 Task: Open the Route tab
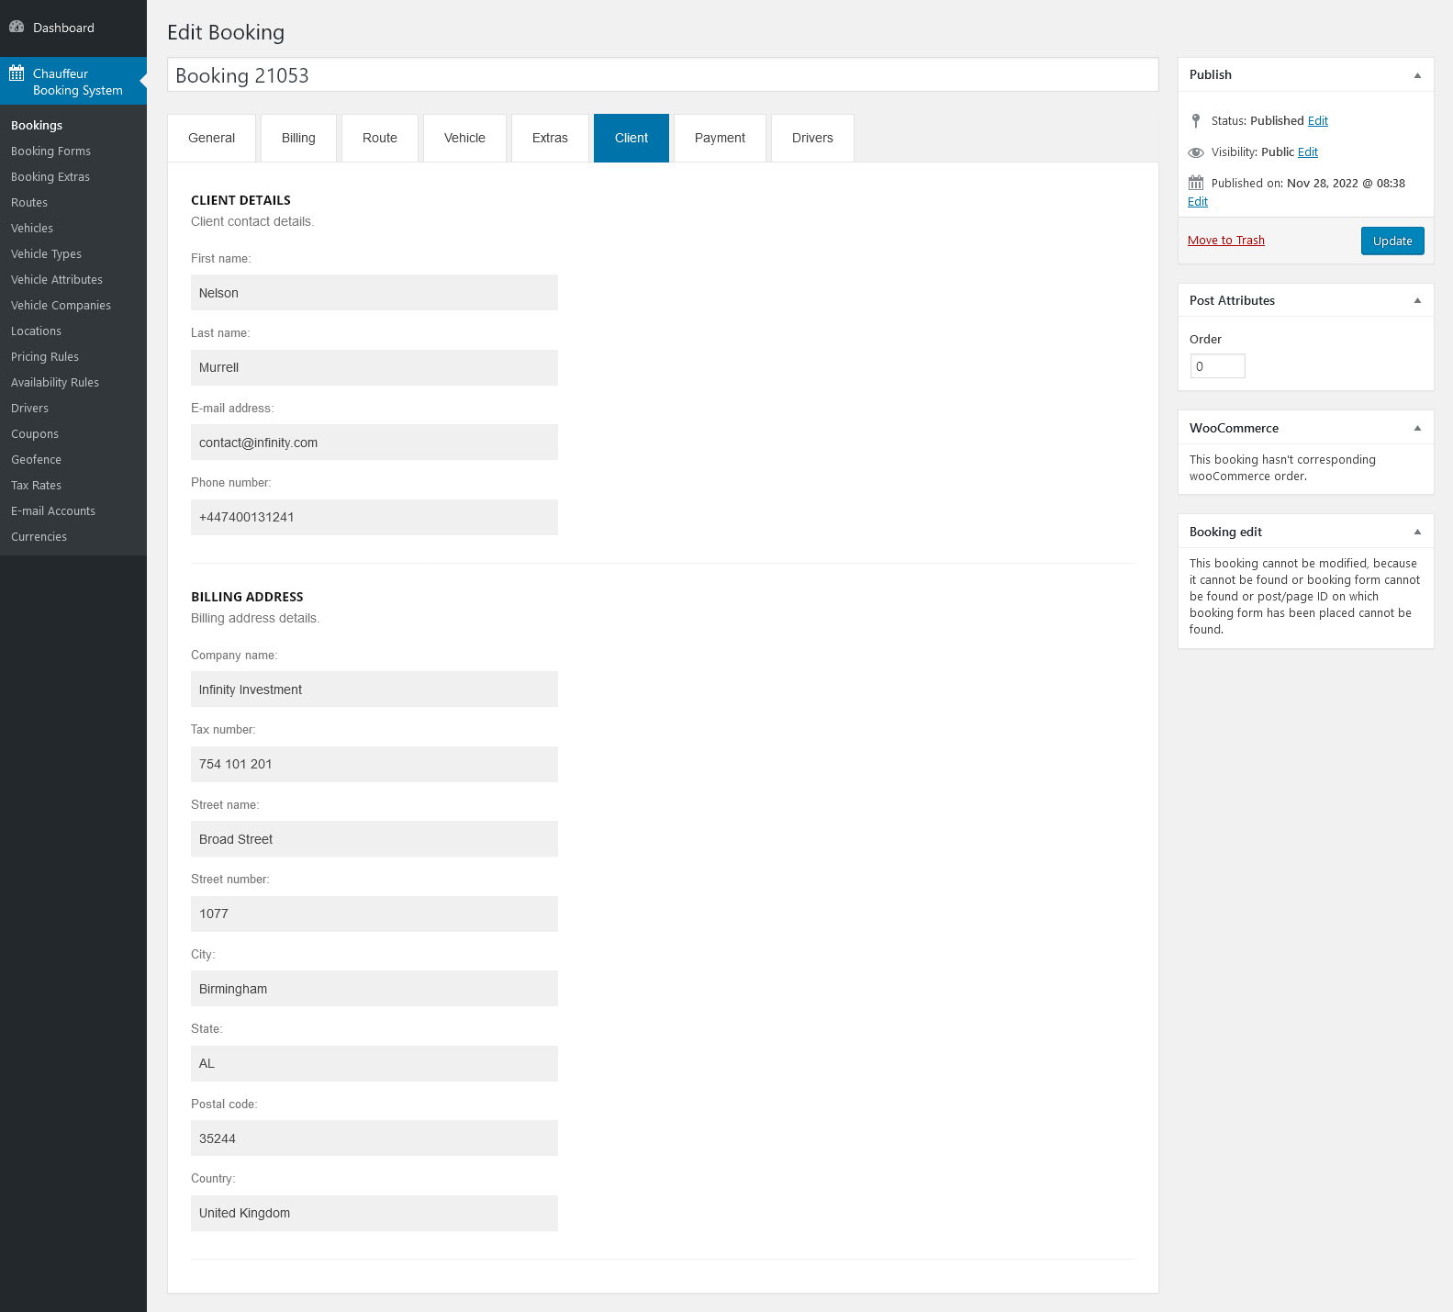click(379, 139)
